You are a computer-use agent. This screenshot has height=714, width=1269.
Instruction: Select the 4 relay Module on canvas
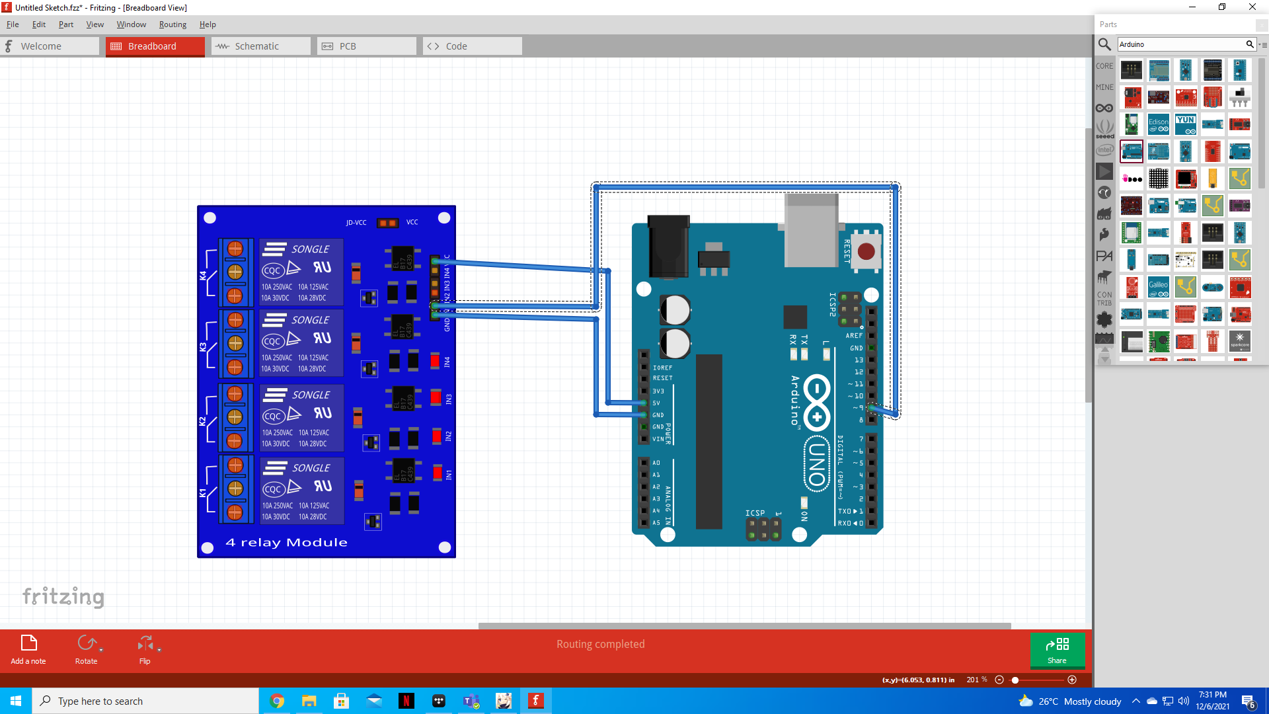tap(327, 381)
